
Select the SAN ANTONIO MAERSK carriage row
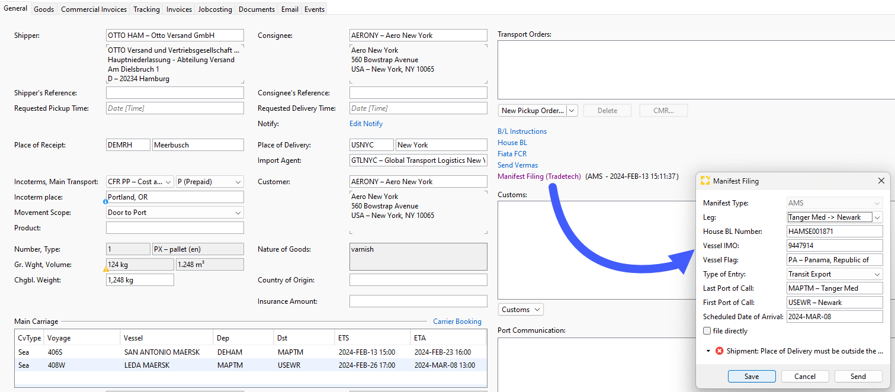point(251,352)
